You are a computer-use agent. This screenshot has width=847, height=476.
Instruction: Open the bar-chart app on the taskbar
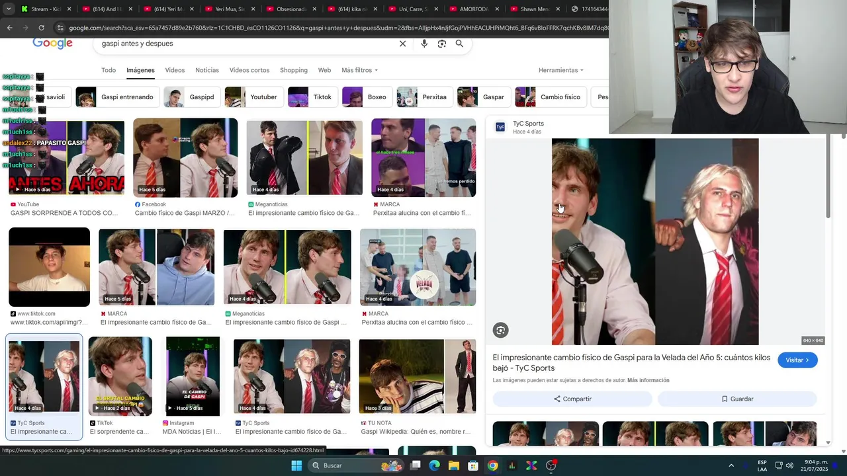coord(512,465)
